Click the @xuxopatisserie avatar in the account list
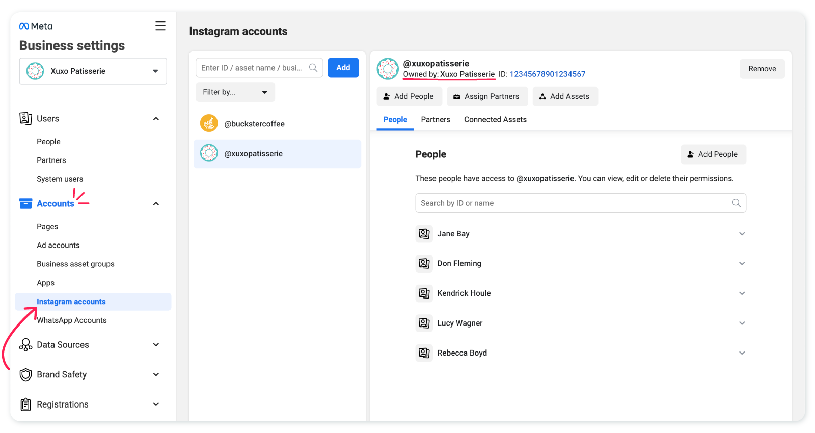The width and height of the screenshot is (815, 433). click(209, 153)
